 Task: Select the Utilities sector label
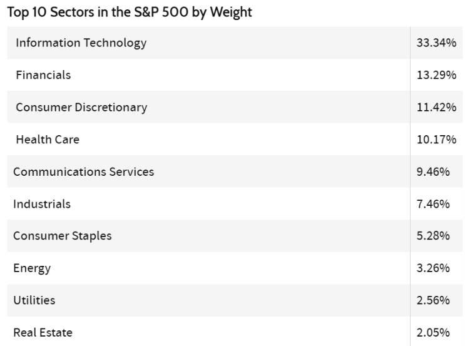pos(34,300)
